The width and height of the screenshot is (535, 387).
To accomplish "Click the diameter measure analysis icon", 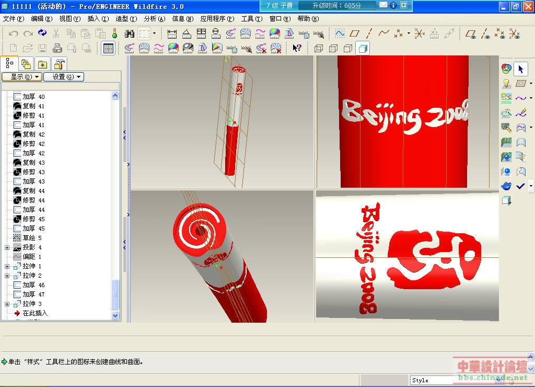I will pos(216,33).
